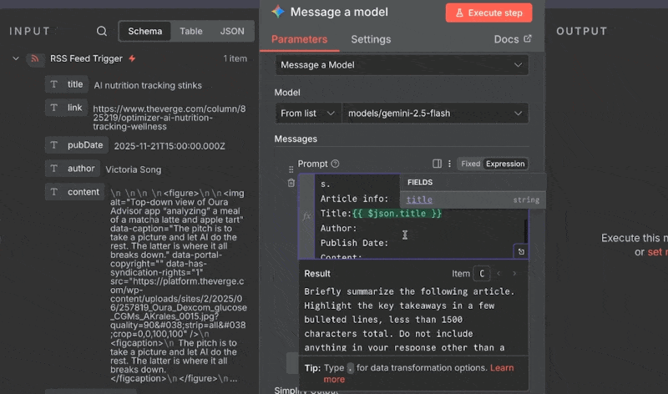Switch the Input view to Schema
The image size is (668, 394).
(144, 31)
